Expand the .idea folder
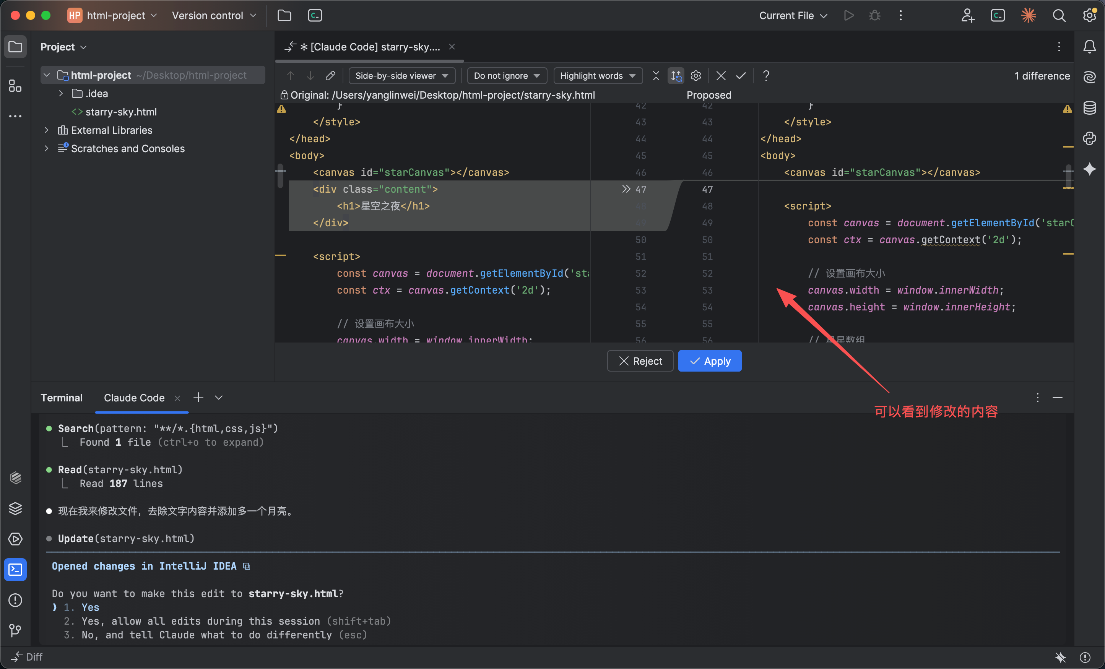This screenshot has width=1105, height=669. pos(61,94)
